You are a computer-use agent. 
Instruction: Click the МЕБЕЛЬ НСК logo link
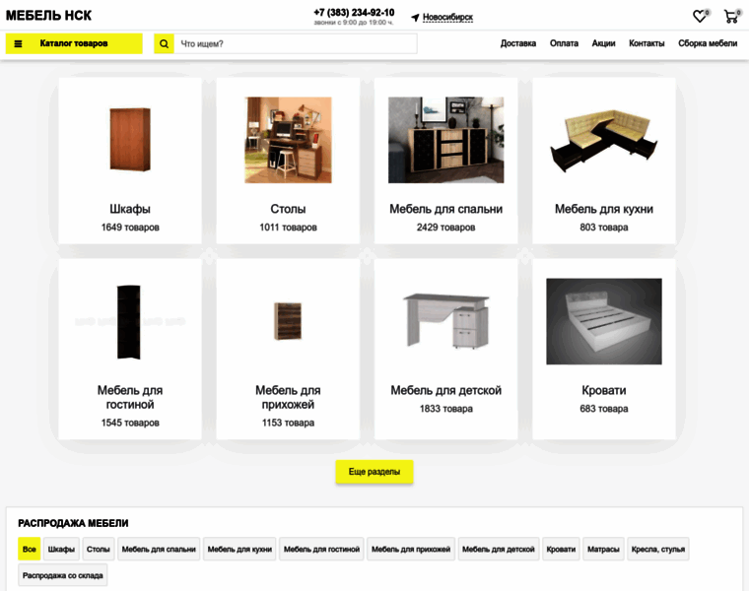pos(48,16)
